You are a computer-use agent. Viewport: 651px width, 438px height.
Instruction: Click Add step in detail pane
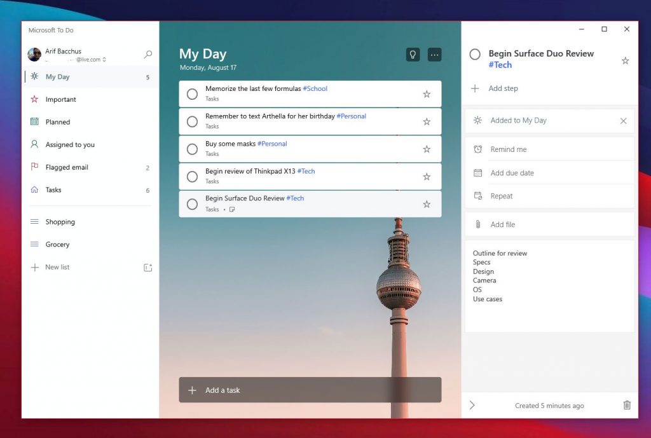(x=504, y=88)
